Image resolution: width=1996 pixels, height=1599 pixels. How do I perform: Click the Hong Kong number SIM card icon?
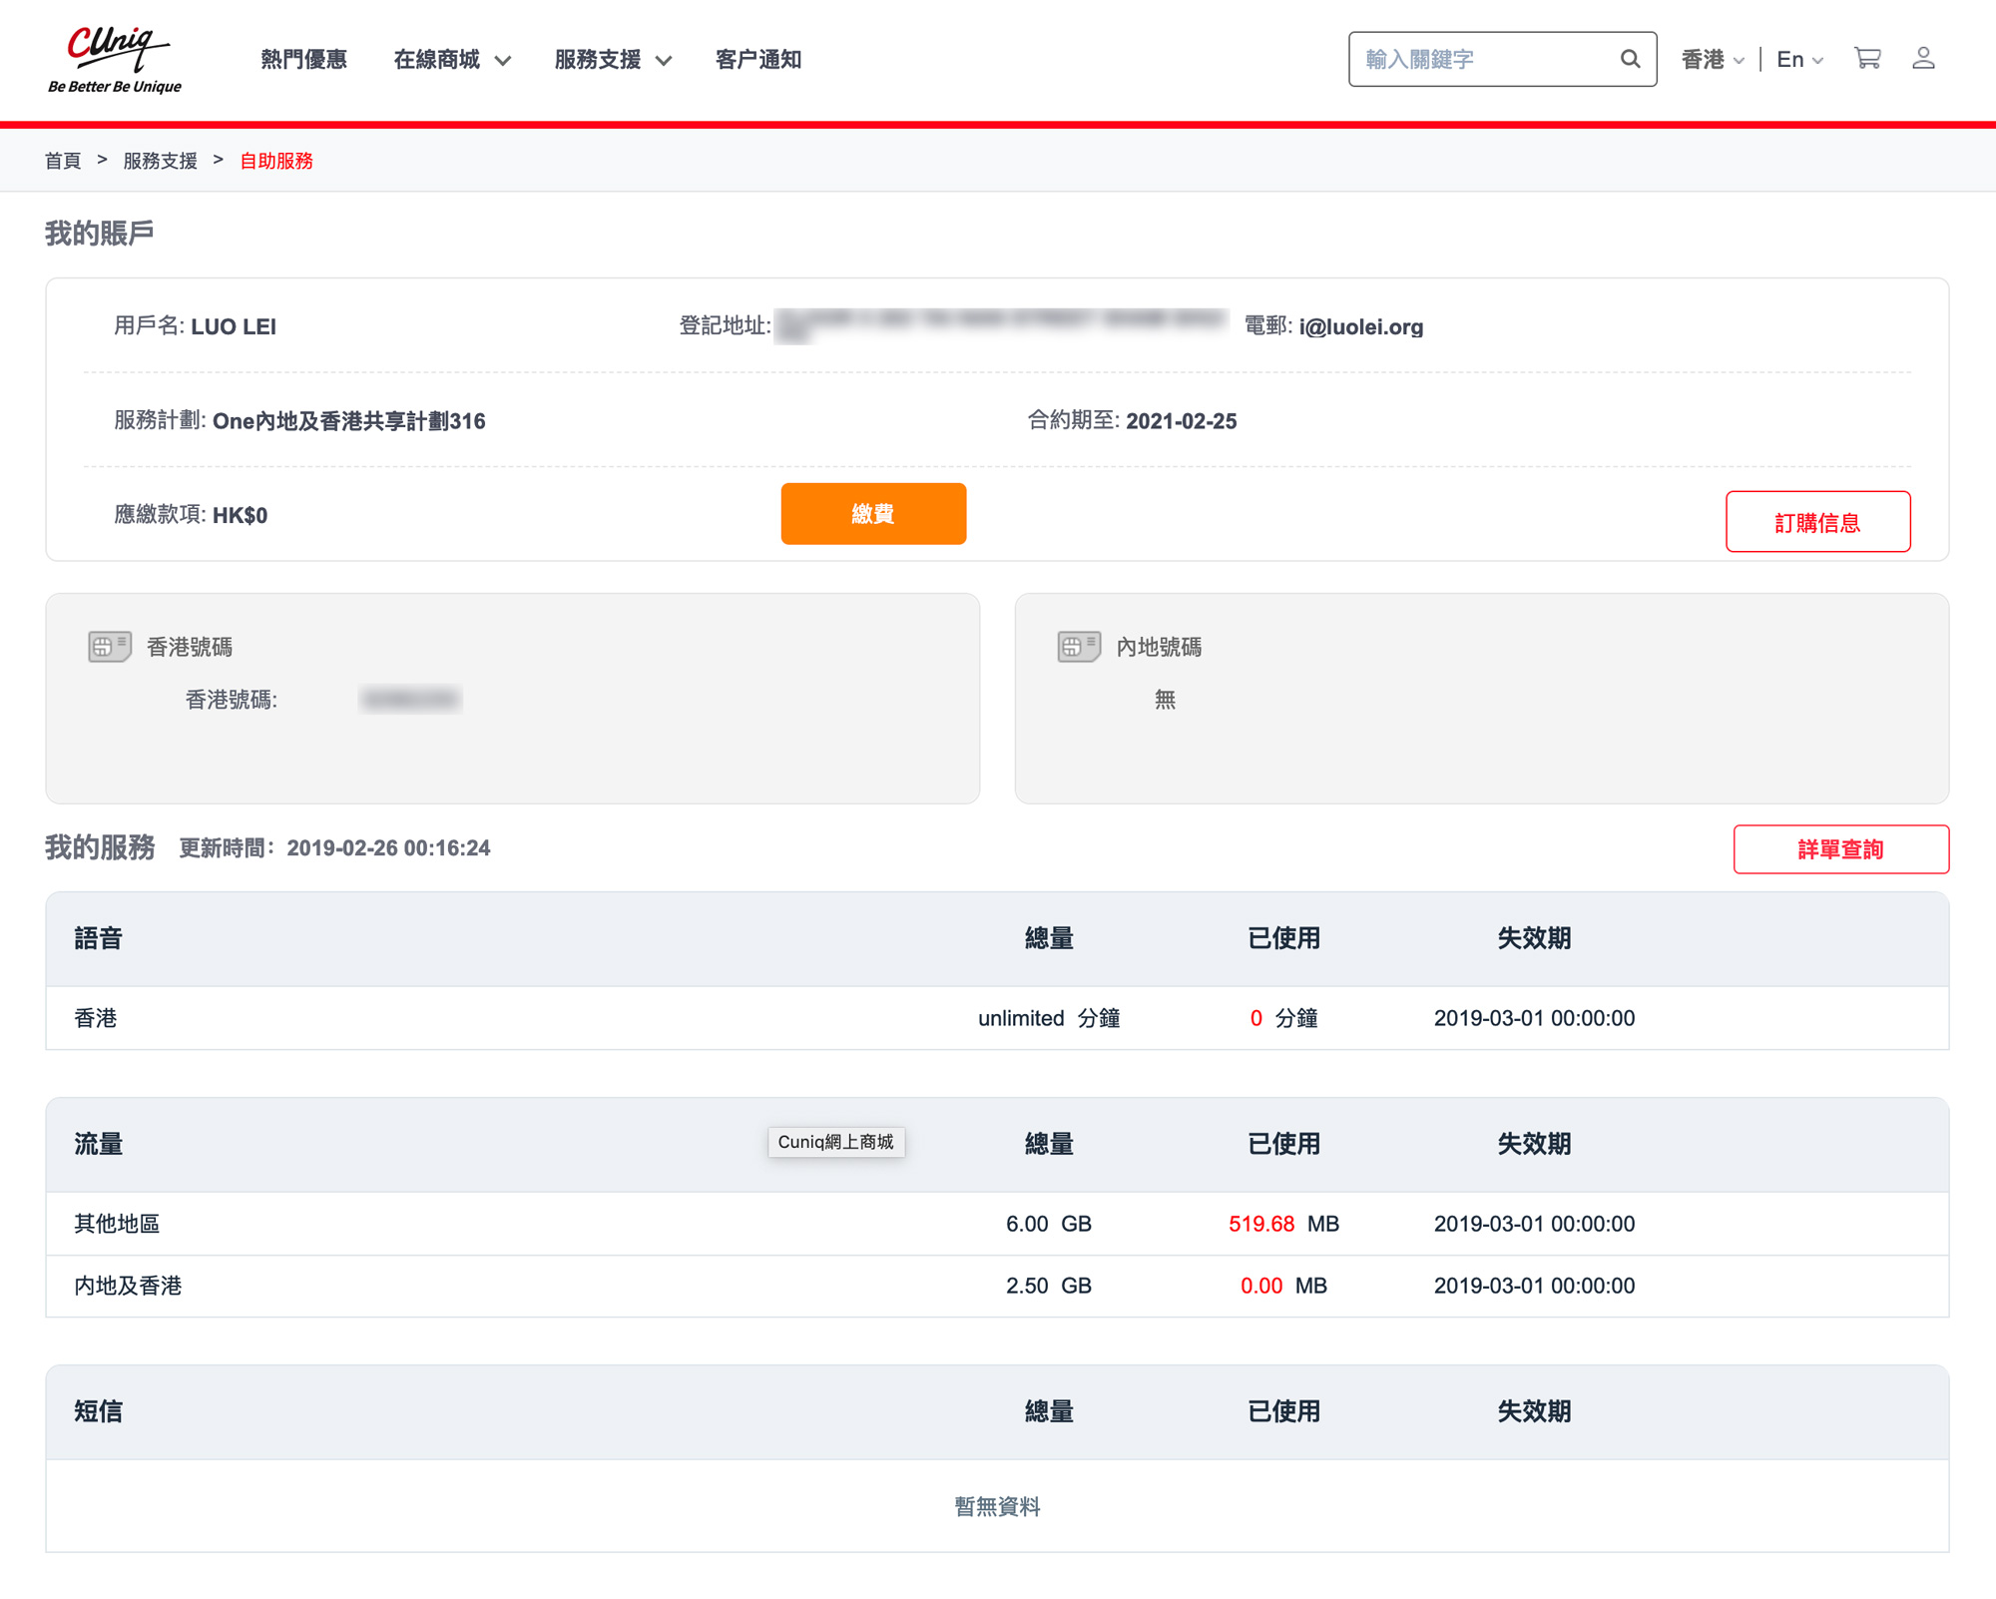(109, 647)
